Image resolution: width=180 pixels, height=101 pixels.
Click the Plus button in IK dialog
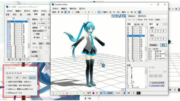(x=9, y=78)
